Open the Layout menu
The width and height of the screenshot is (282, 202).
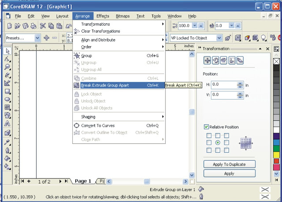click(x=62, y=16)
